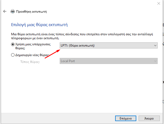Click the printer icon beside Προσθήκη εκτυπωτή
164x124 pixels.
tap(13, 11)
